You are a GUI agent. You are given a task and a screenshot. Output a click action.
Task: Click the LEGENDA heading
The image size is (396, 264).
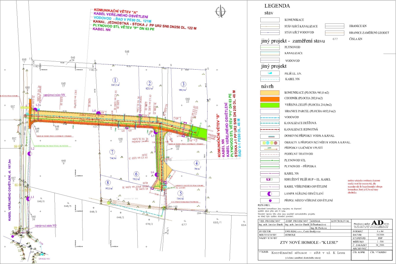pyautogui.click(x=277, y=6)
